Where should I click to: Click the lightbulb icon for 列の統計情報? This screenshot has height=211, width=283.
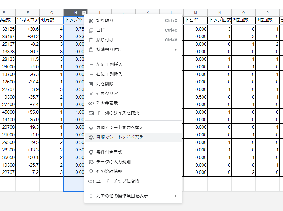pyautogui.click(x=91, y=172)
